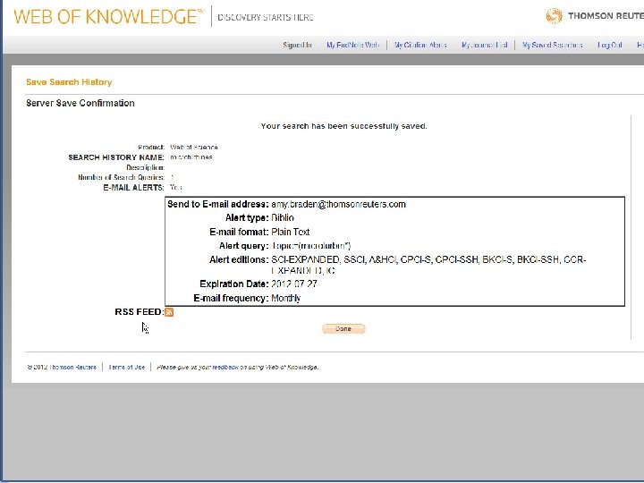
Task: Open My Citation Alerts link
Action: (420, 45)
